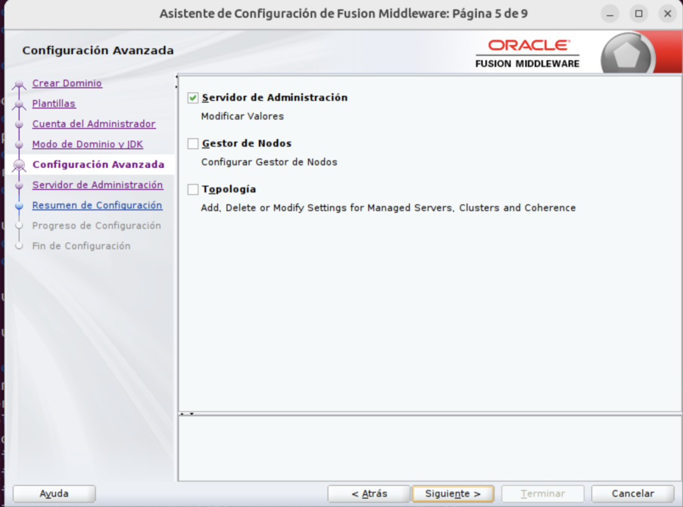Open the Crear Dominio step
This screenshot has height=507, width=683.
pos(67,83)
